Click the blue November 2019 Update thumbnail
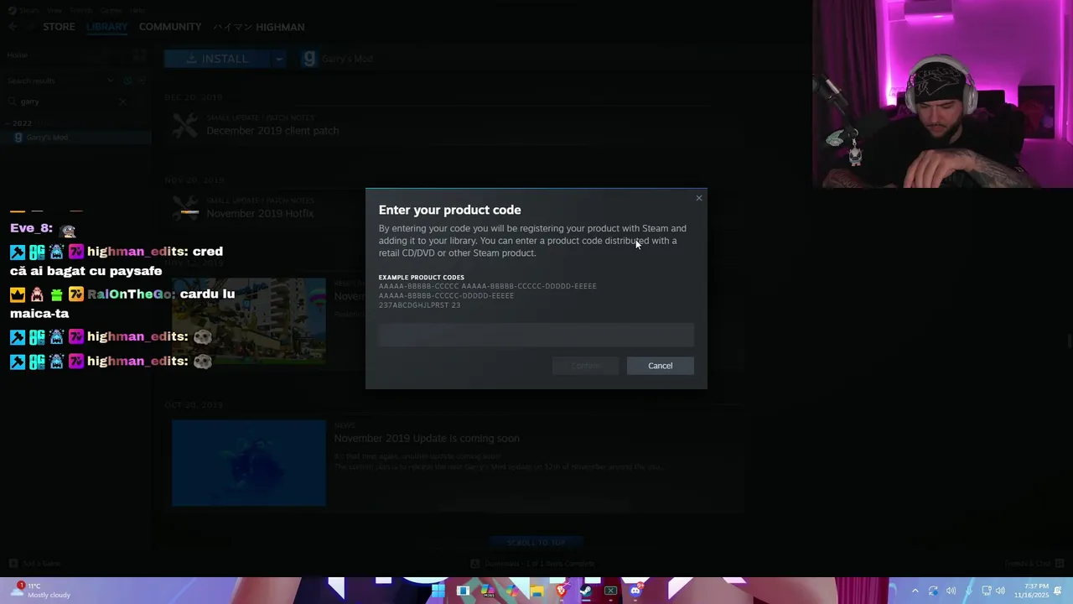Image resolution: width=1073 pixels, height=604 pixels. coord(249,463)
